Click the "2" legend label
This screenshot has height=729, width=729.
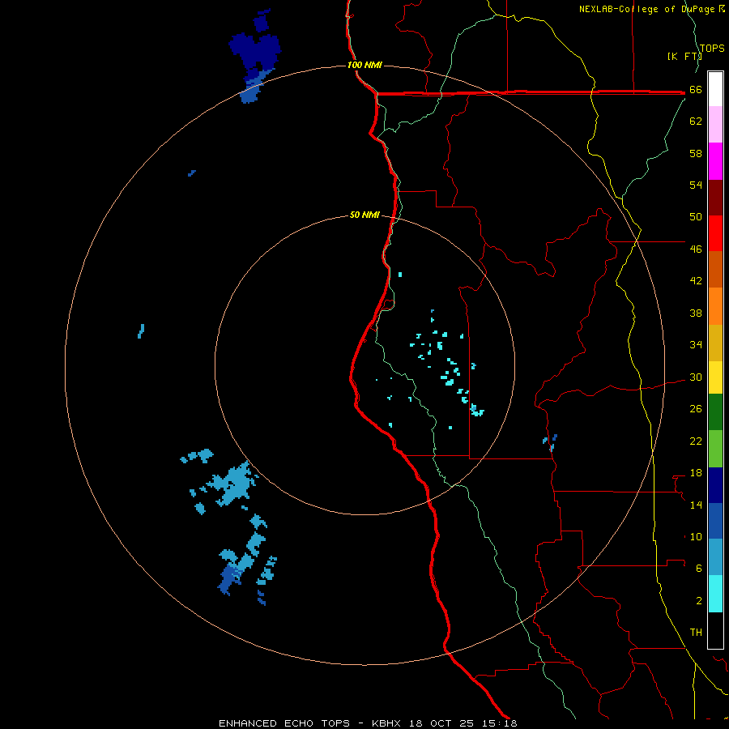(x=699, y=601)
